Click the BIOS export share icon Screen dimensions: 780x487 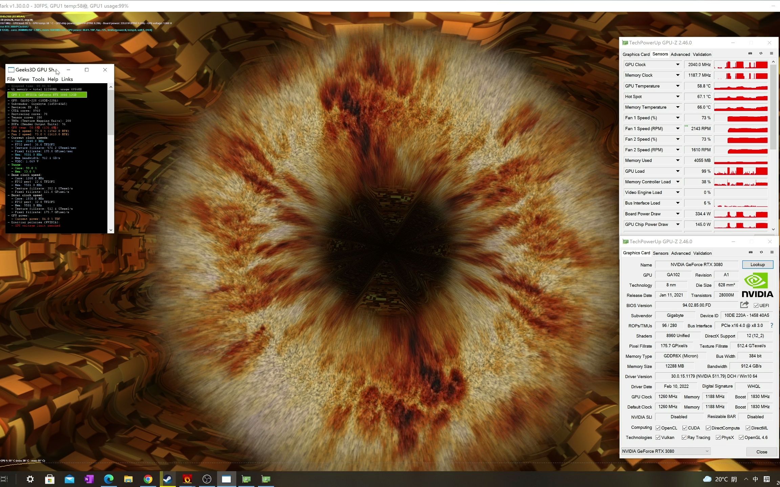click(744, 305)
